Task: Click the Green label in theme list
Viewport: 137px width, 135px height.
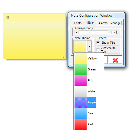Action: click(x=92, y=69)
